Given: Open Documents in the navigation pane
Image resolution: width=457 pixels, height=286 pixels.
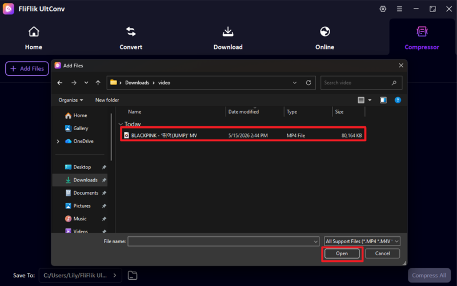Looking at the screenshot, I should (82, 193).
